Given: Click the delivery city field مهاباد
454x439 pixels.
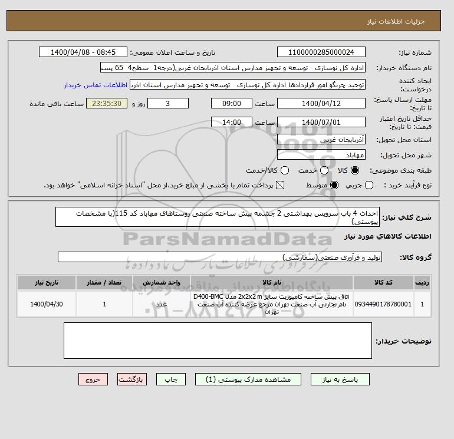Looking at the screenshot, I should 321,155.
